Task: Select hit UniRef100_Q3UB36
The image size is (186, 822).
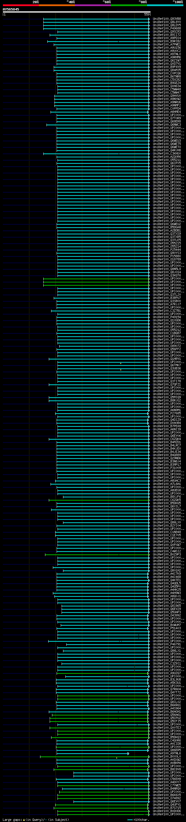Action: tap(167, 369)
